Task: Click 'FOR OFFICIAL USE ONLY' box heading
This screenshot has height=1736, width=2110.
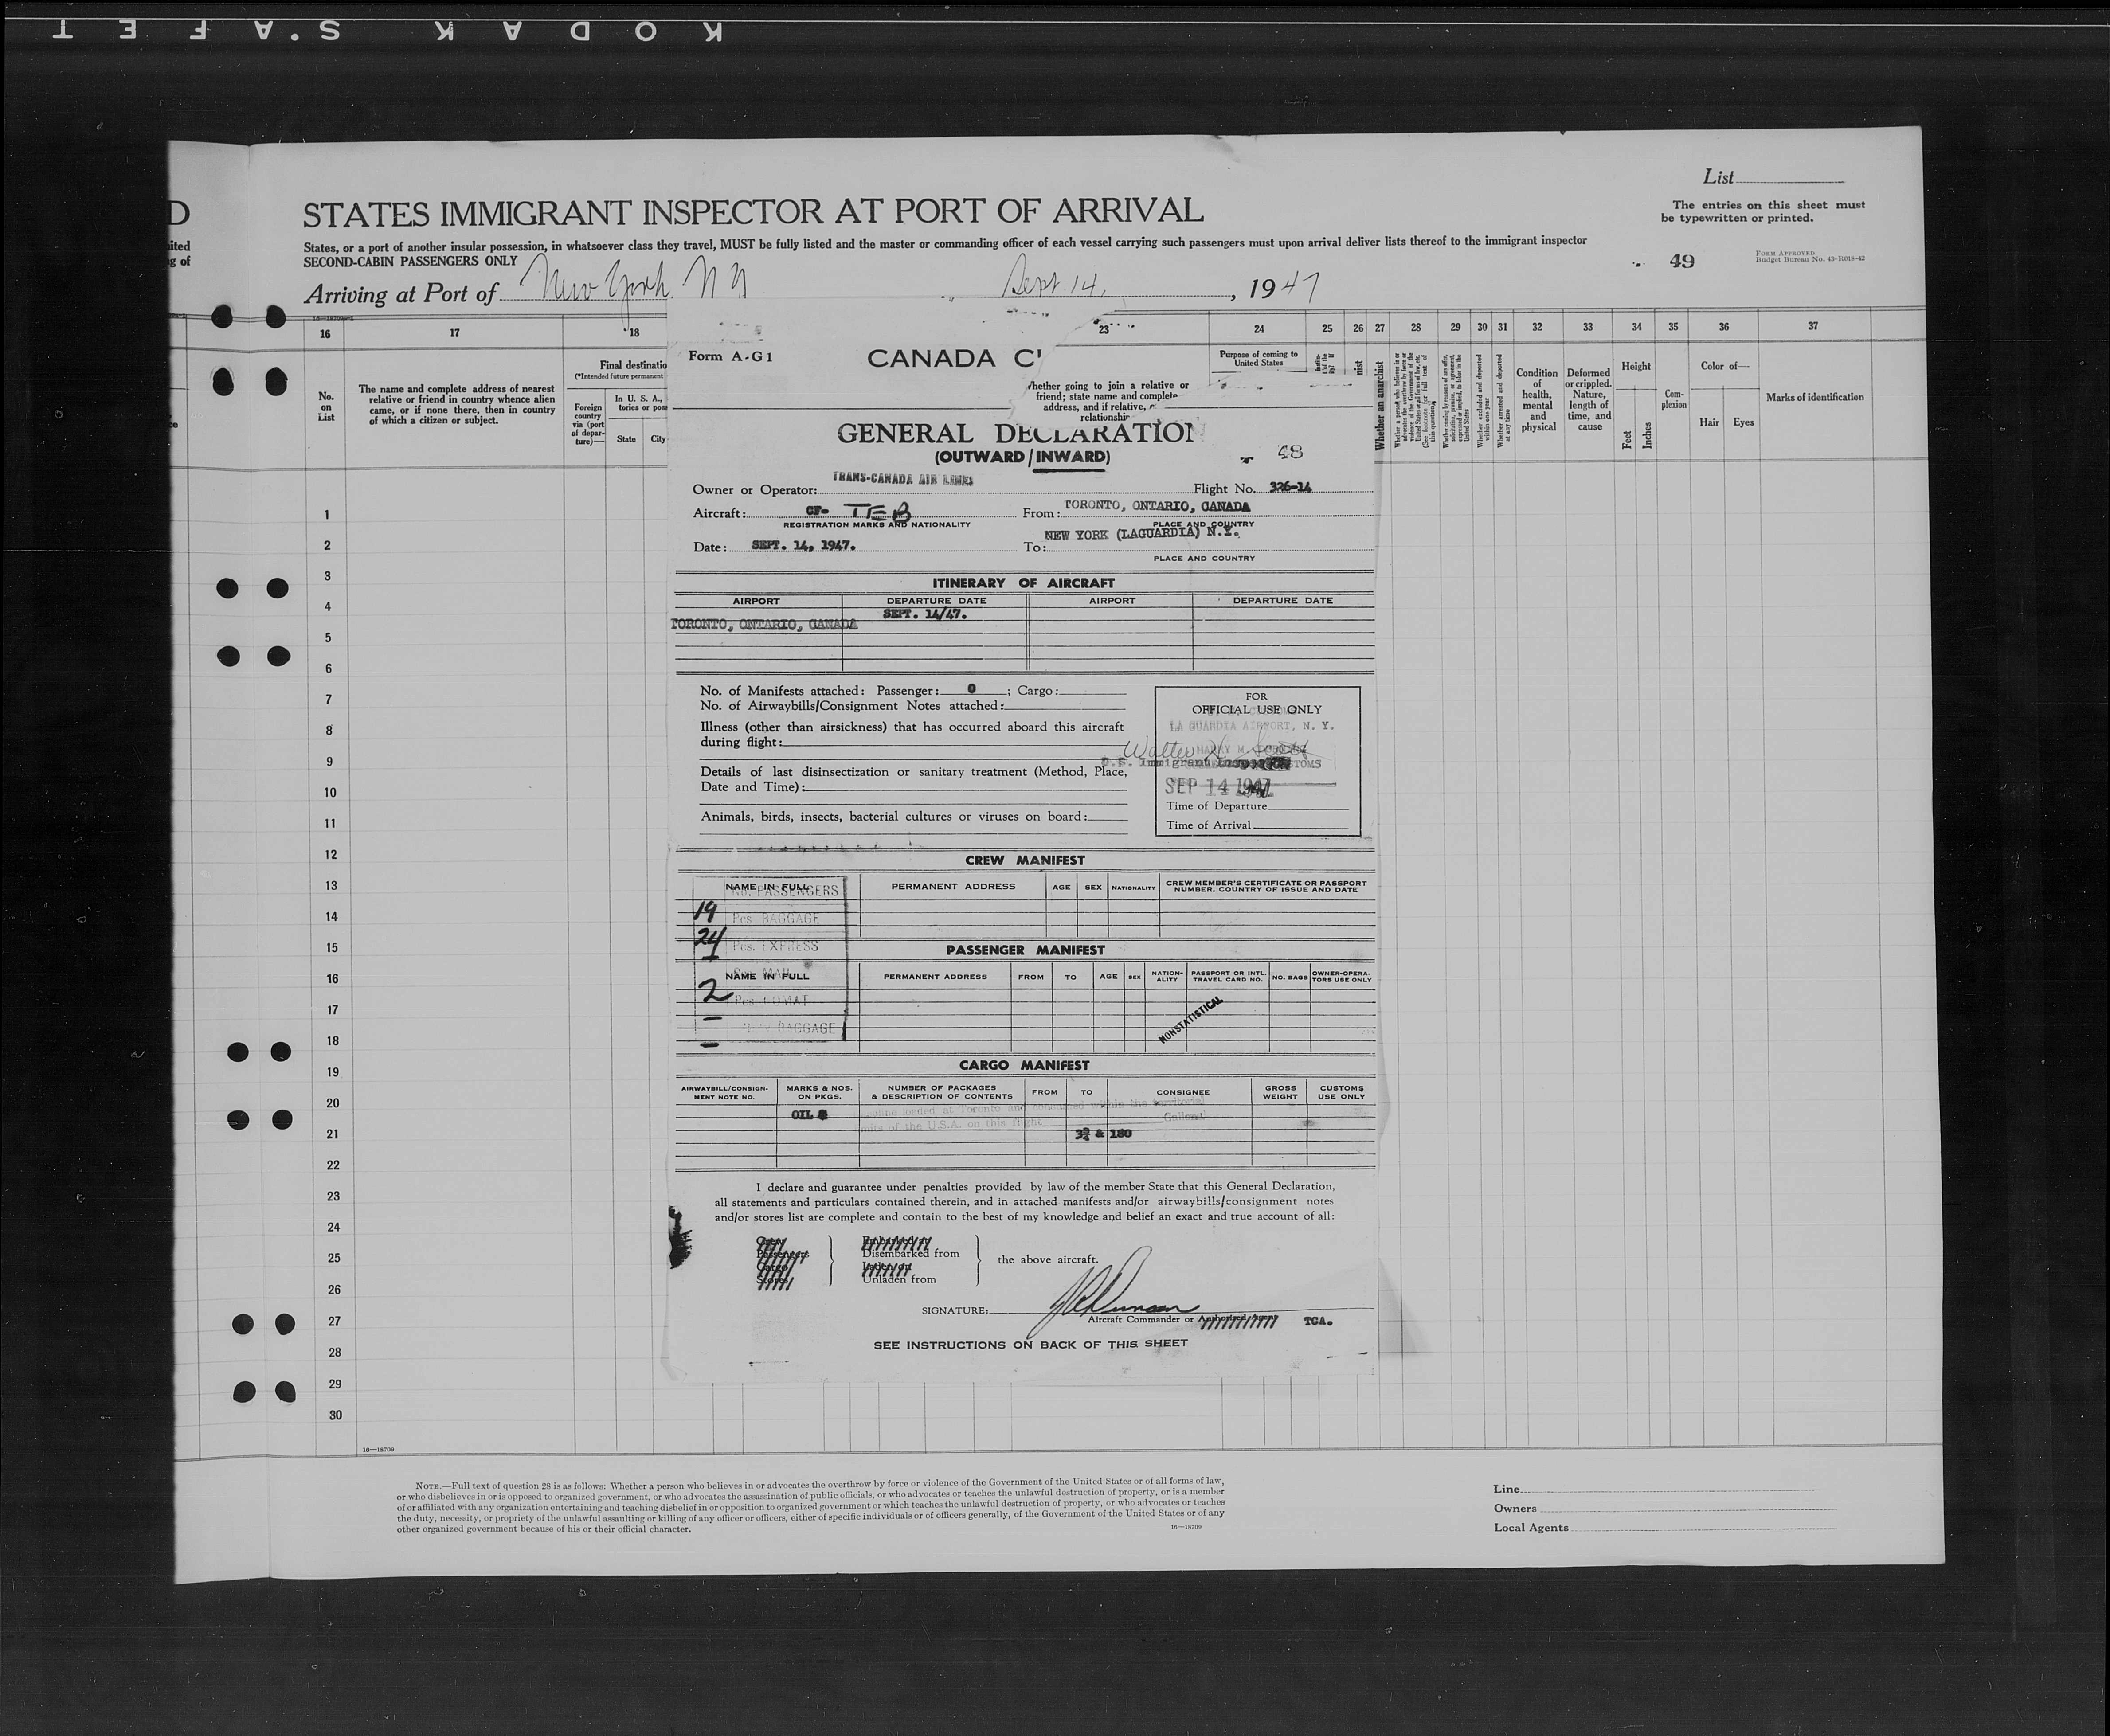Action: tap(1257, 703)
